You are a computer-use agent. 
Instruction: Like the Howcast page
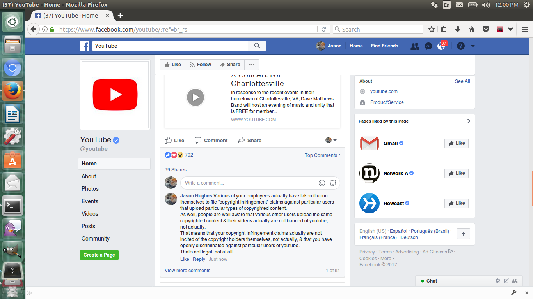click(x=457, y=203)
